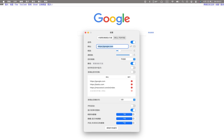Click the return-arrow icon beside the URL field

tap(131, 46)
